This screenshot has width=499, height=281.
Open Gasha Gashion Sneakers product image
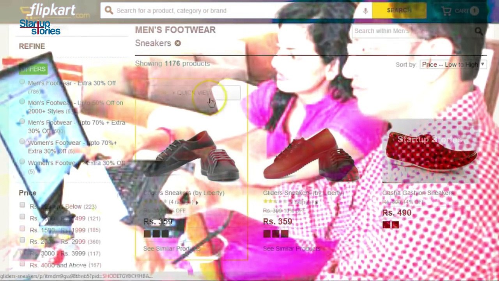coord(430,151)
